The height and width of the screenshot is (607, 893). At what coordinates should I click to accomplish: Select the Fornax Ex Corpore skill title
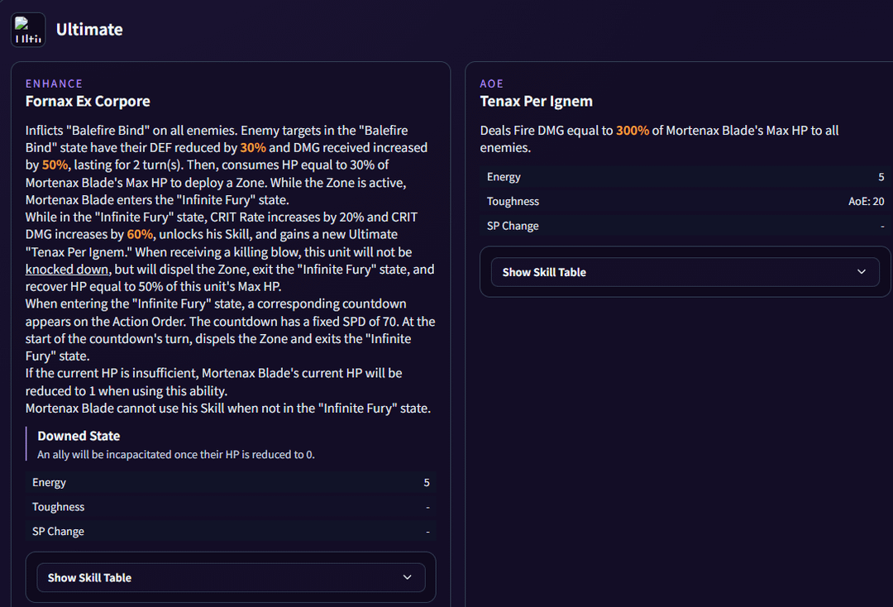click(88, 102)
